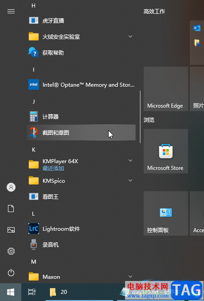Launch Intel Optane Memory and Storage app
This screenshot has width=204, height=301.
[x=81, y=84]
